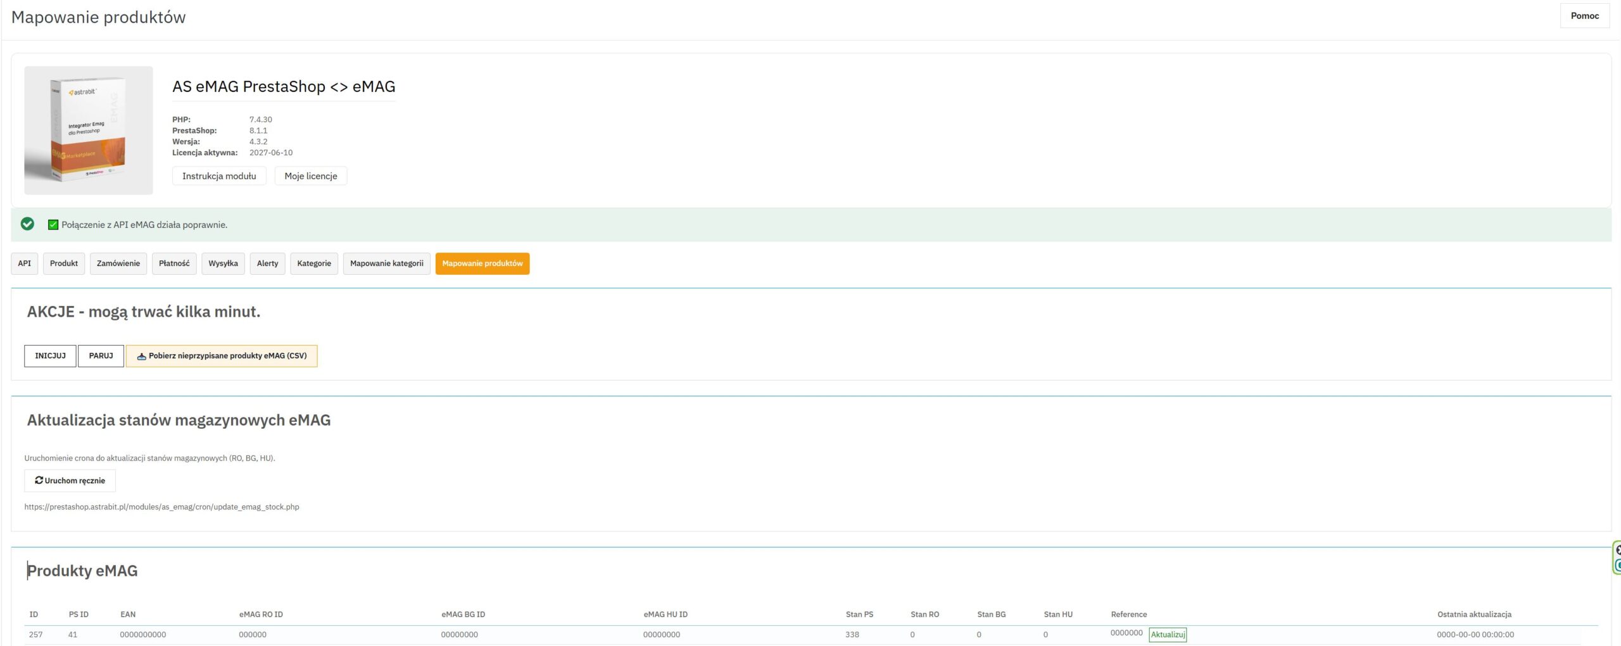Click the update_emag_stock.php cron URL
Screen dimensions: 1621x646
[x=161, y=507]
